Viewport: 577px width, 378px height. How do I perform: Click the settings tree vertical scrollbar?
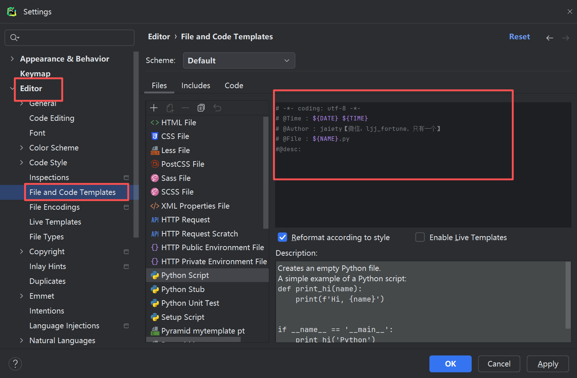coord(136,145)
